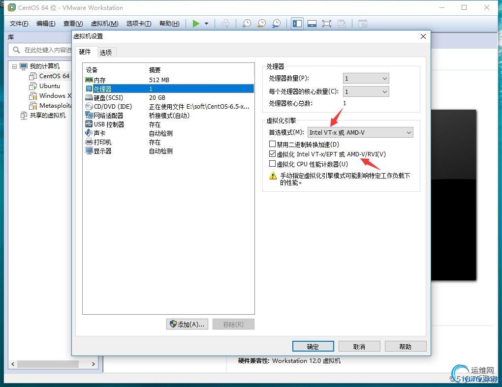502x387 pixels.
Task: Open the 选项卡(T) menu
Action: click(139, 23)
